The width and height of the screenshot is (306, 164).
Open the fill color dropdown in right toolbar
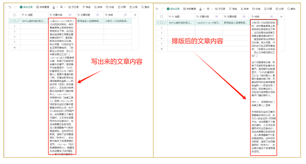pyautogui.click(x=212, y=9)
